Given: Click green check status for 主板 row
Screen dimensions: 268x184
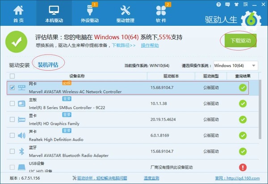Looking at the screenshot, I should (243, 104).
